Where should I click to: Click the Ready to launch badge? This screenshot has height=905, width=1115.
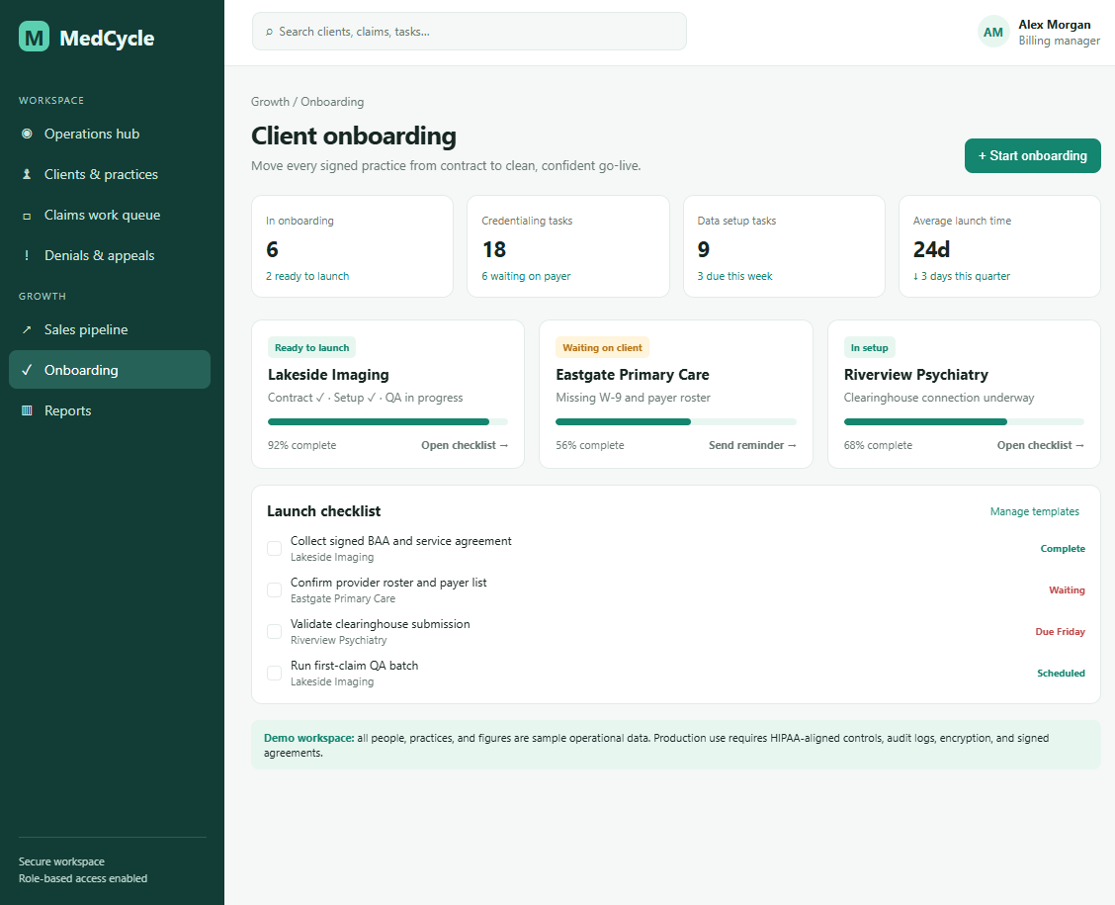coord(311,348)
